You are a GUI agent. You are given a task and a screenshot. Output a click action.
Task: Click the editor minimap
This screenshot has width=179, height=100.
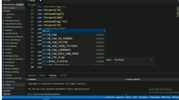178,11
